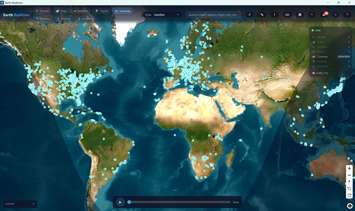The width and height of the screenshot is (355, 211).
Task: Click the timeline slider handle
Action: pos(129,202)
